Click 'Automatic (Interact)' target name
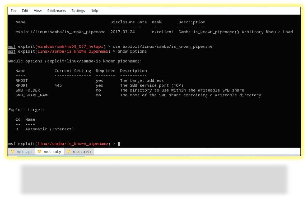Viewport: 308px width, 200px height. (49, 129)
